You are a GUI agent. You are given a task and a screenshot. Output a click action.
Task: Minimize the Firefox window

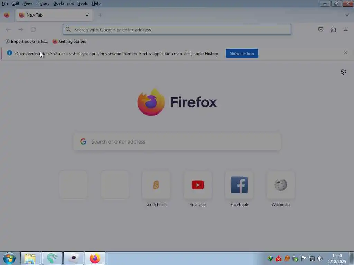point(325,3)
